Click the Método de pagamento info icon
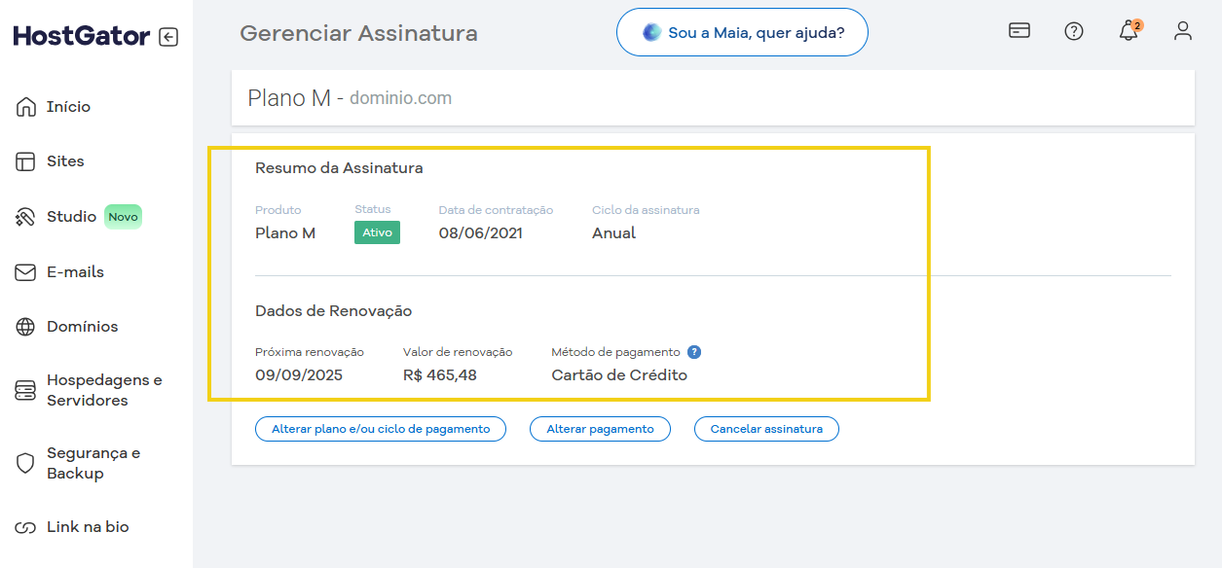Screen dimensions: 1222x568 click(x=694, y=352)
